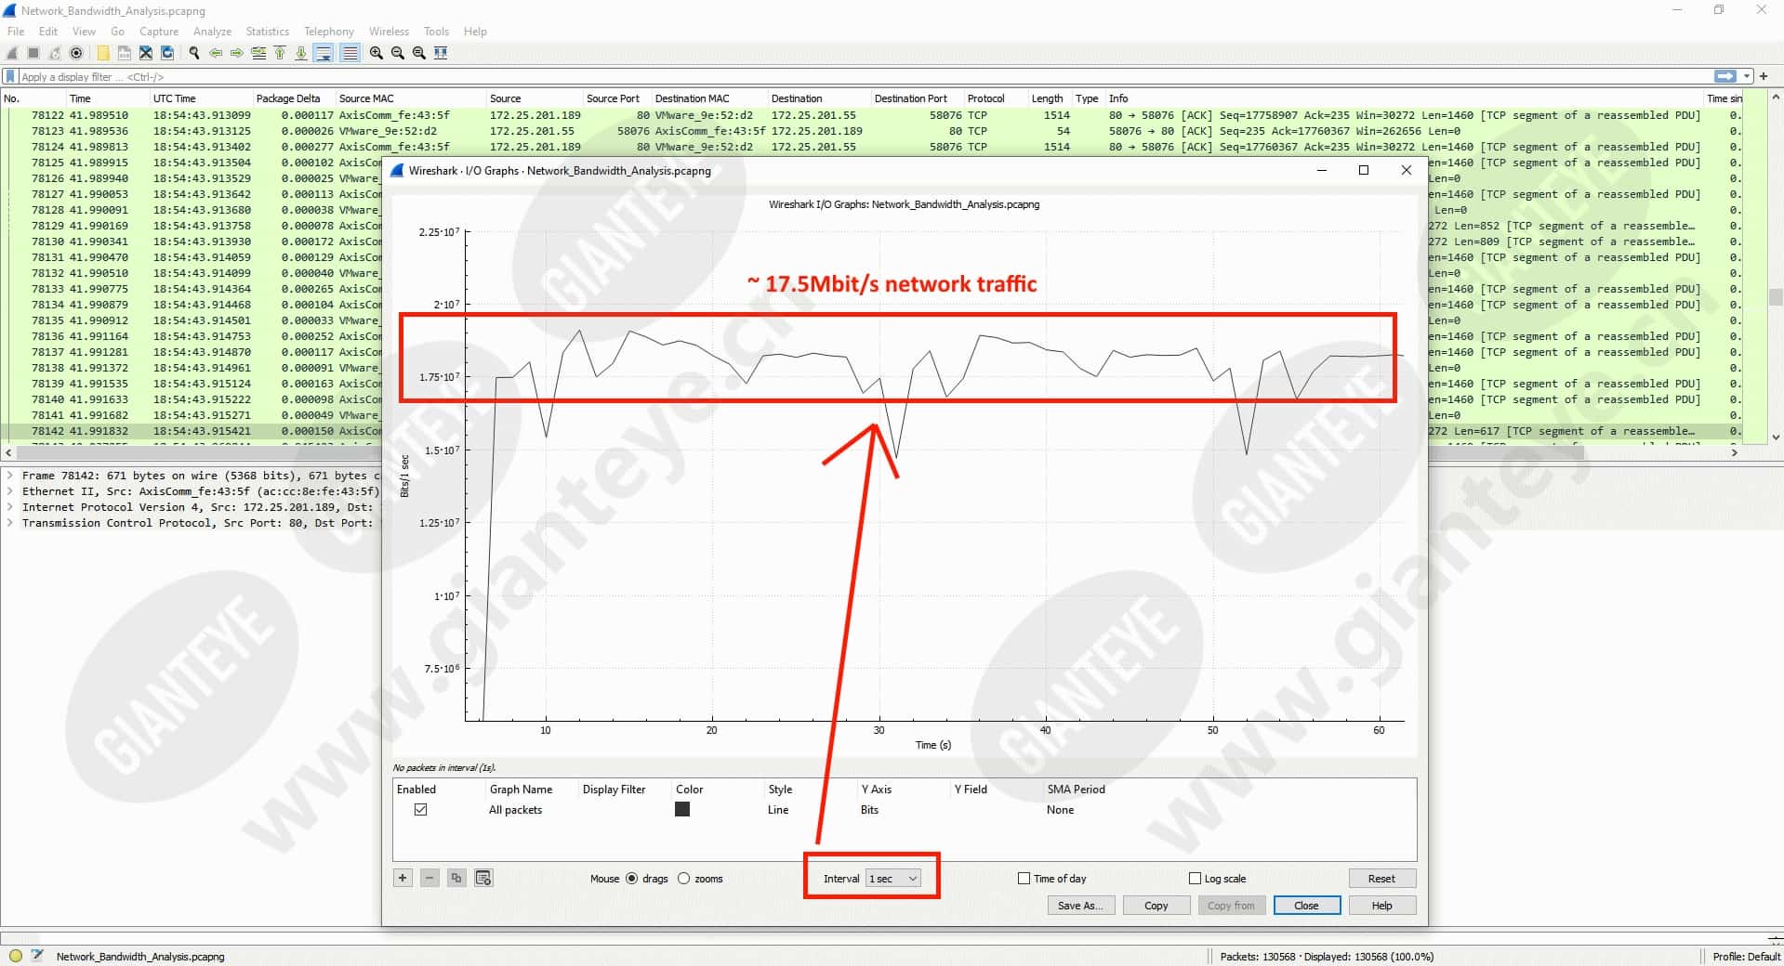Open a capture file folder icon

point(103,53)
